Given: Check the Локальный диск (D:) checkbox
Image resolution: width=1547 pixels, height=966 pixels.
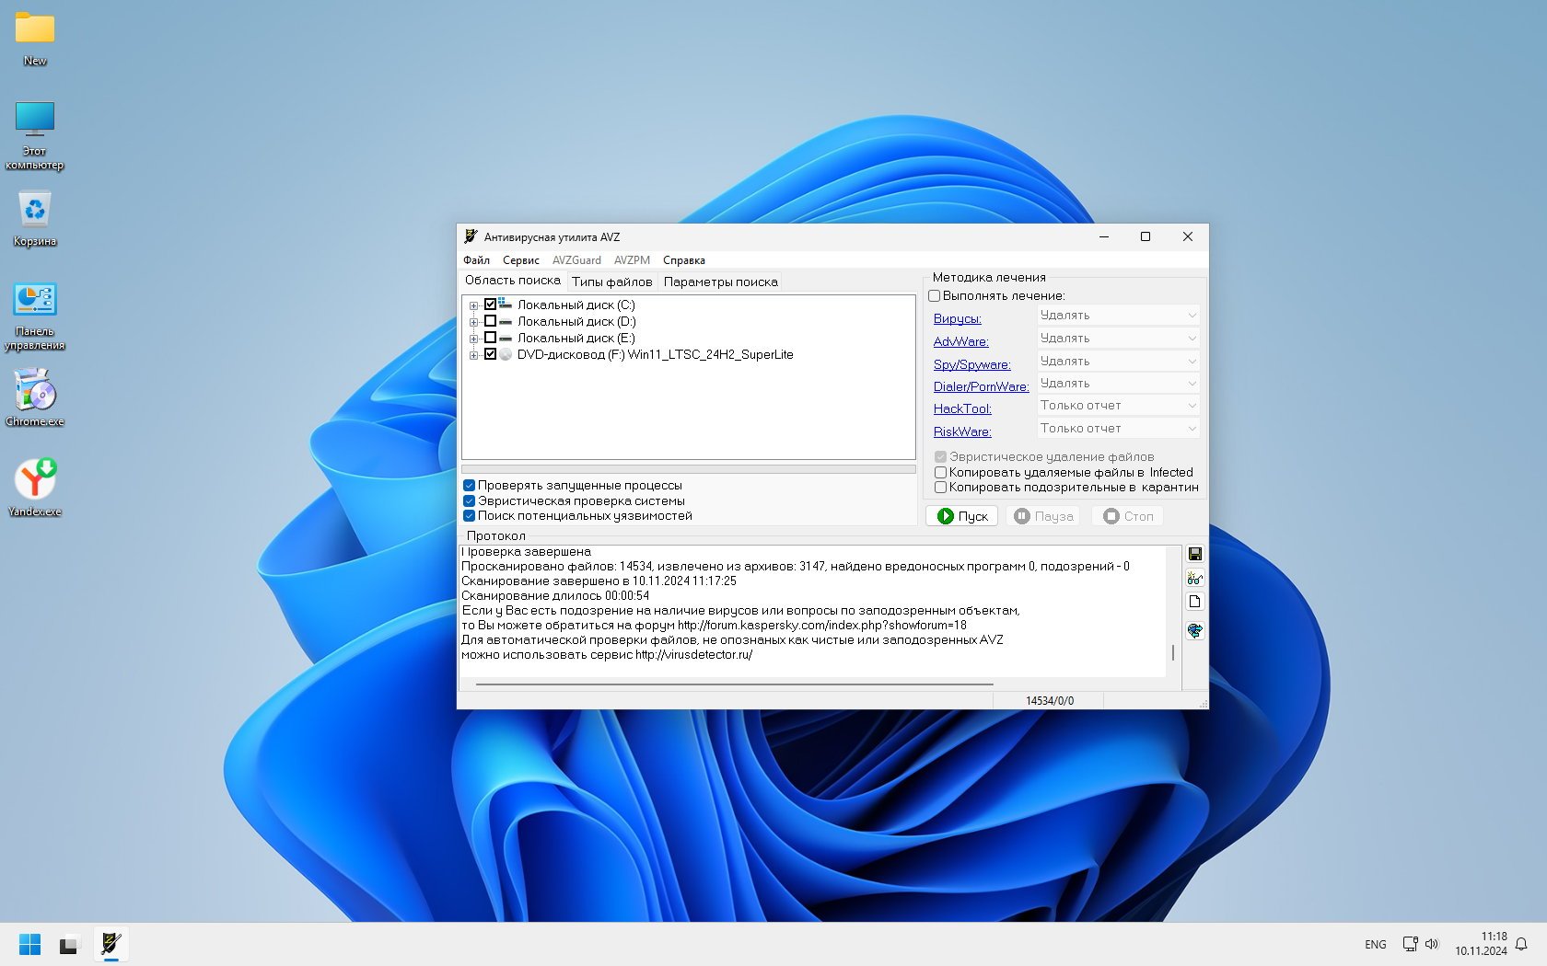Looking at the screenshot, I should (490, 321).
